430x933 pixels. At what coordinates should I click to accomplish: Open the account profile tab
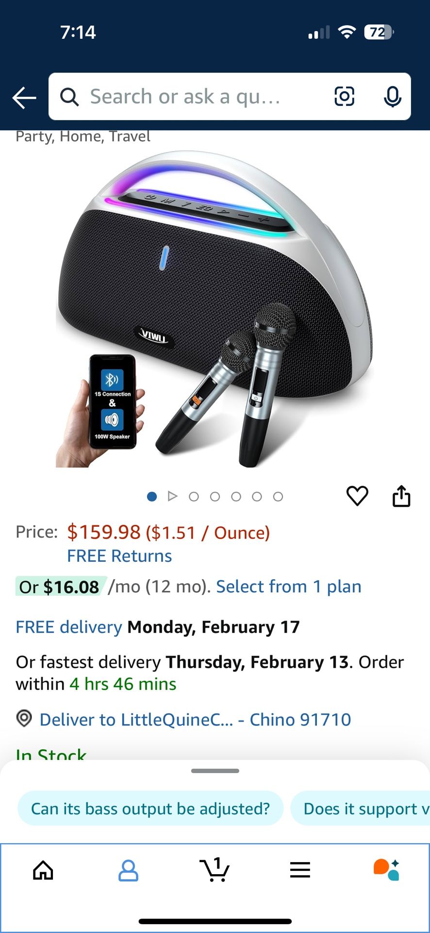[x=129, y=870]
